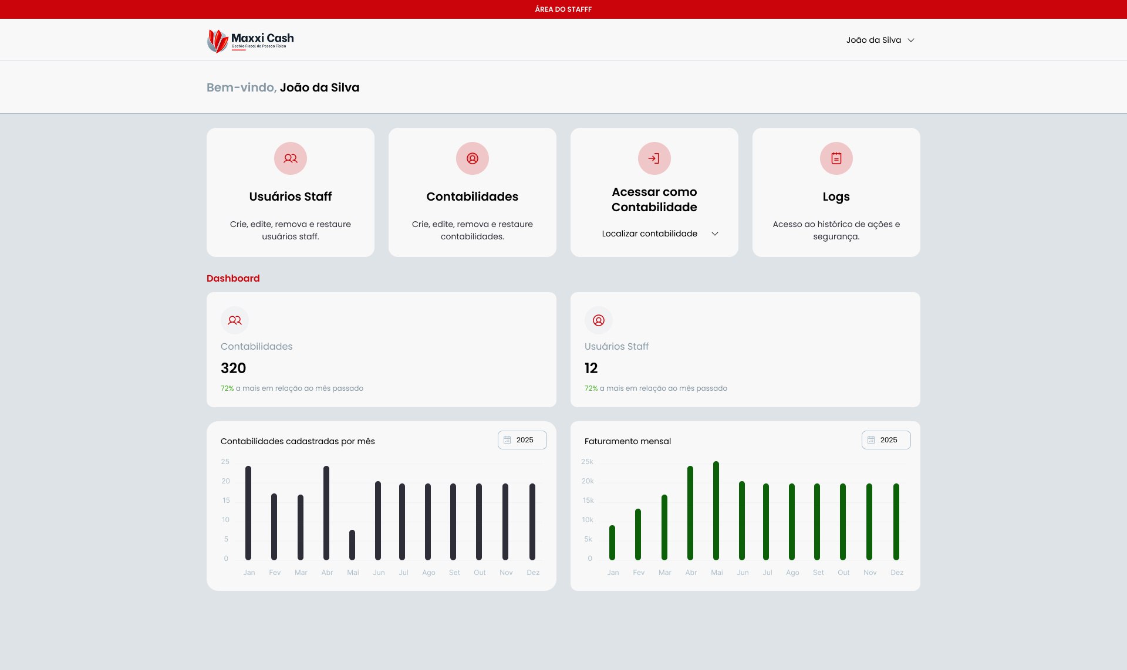1127x670 pixels.
Task: Click the Usuários Staff people icon
Action: tap(291, 158)
